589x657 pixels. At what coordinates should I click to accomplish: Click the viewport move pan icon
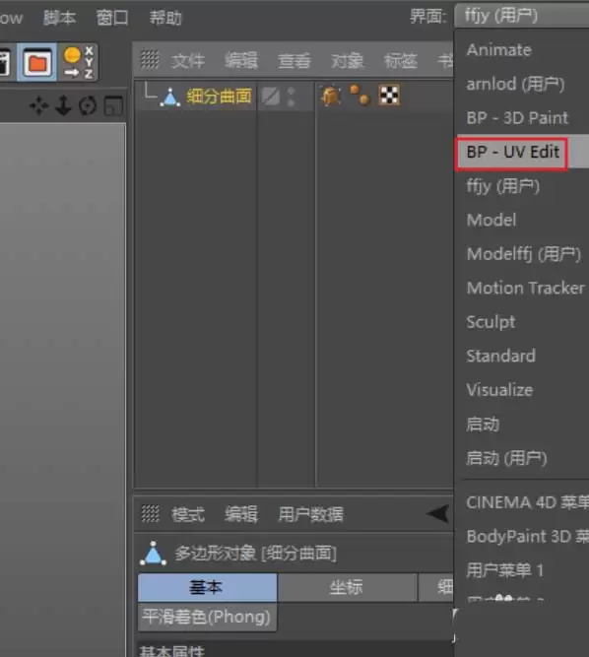(38, 105)
